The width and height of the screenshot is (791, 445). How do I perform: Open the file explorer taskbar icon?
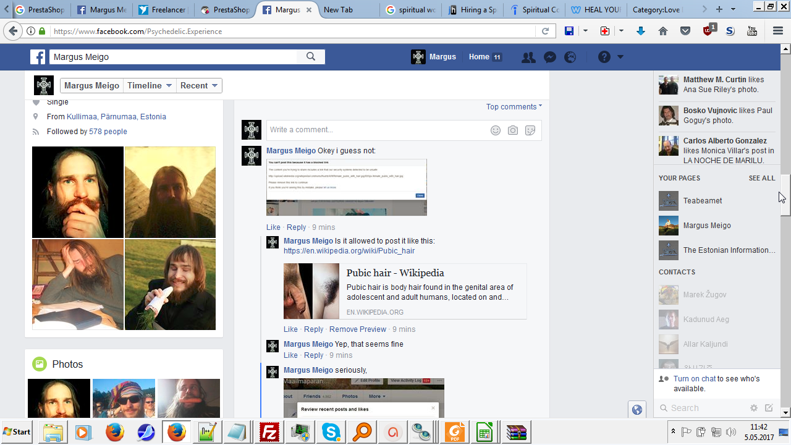coord(53,431)
